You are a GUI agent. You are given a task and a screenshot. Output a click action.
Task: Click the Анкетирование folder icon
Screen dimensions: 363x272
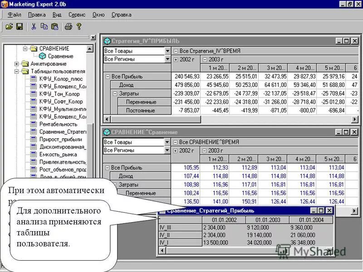25,63
